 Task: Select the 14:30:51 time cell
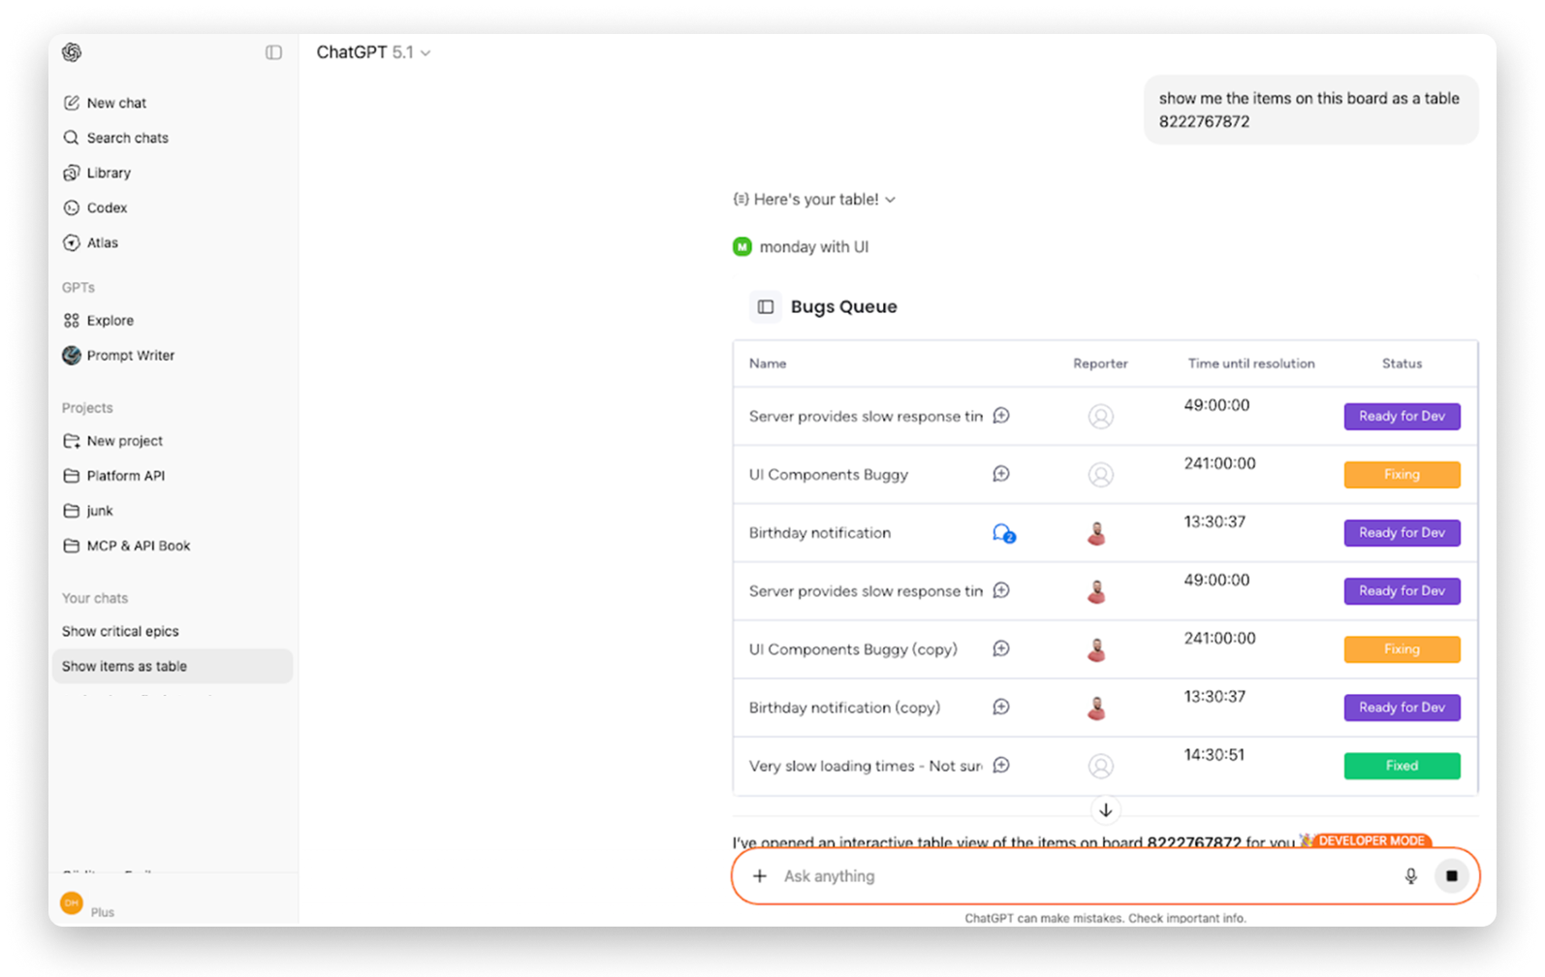[x=1214, y=754]
